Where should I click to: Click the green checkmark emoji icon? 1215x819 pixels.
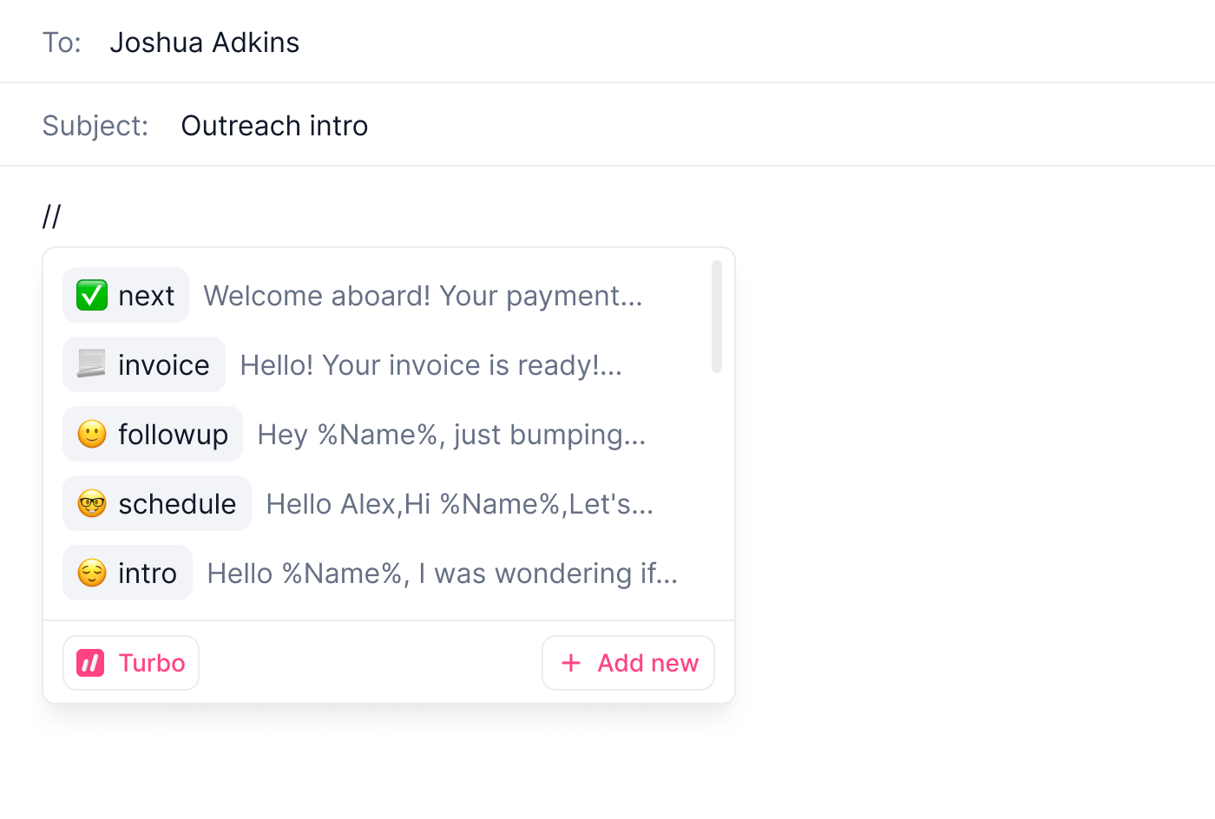point(92,295)
